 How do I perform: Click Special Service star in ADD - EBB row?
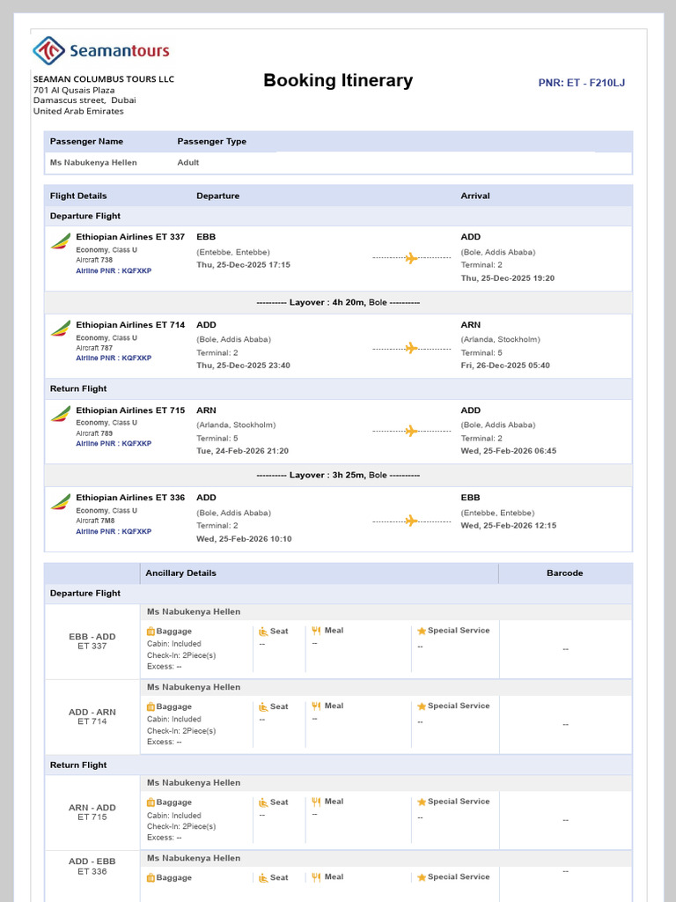pos(422,877)
